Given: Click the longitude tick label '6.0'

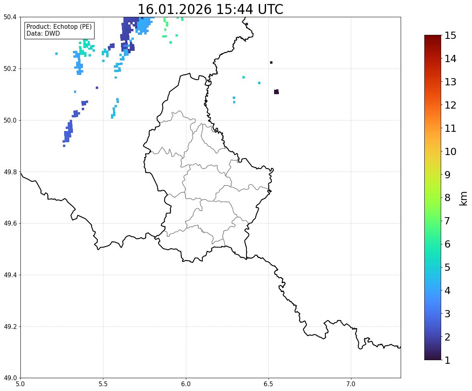Looking at the screenshot, I should coord(186,384).
